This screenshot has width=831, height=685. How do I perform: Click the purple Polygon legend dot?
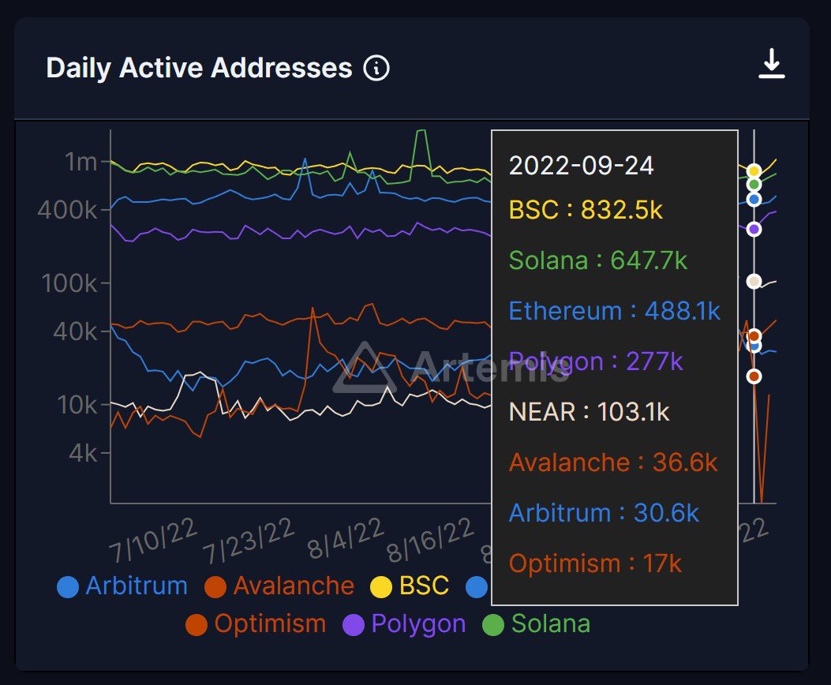[354, 624]
